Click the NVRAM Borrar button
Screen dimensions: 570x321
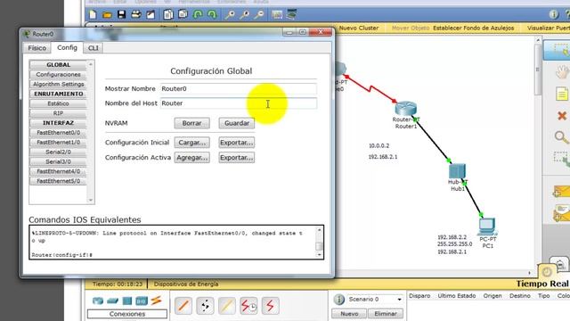192,123
